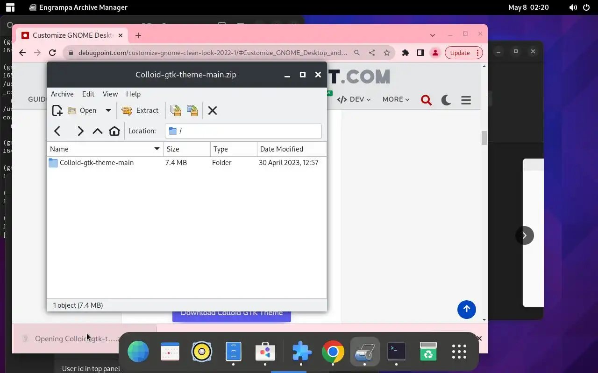This screenshot has height=373, width=598.
Task: Click the '1 object (7.4 MB)' status text
Action: click(78, 305)
